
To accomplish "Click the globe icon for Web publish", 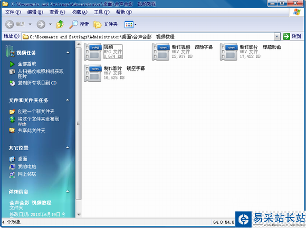I will [12, 119].
